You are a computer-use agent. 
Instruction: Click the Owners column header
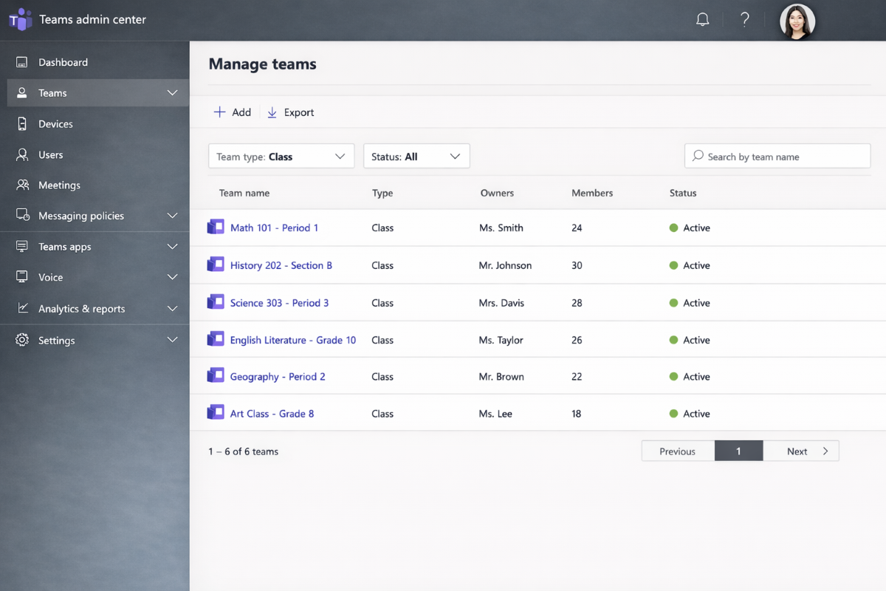click(497, 193)
